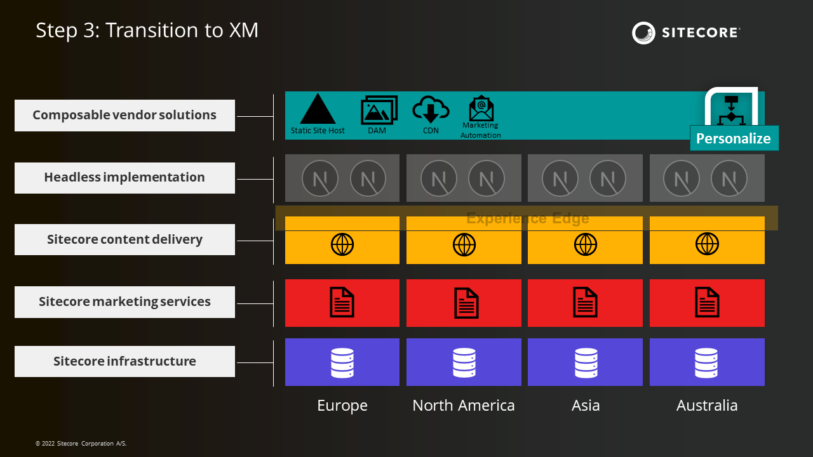813x457 pixels.
Task: Select the Sitecore infrastructure label box
Action: pos(124,362)
